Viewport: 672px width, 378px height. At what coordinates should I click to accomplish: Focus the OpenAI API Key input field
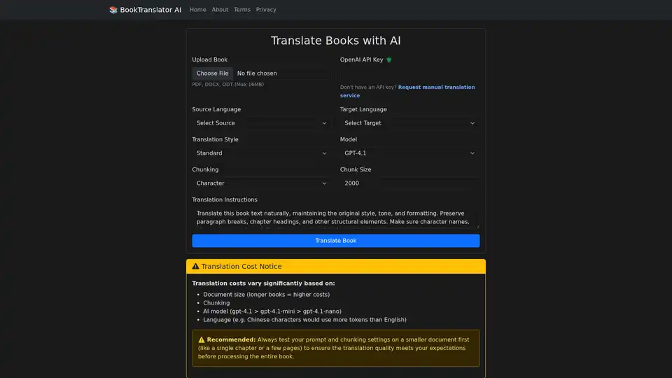pos(409,73)
